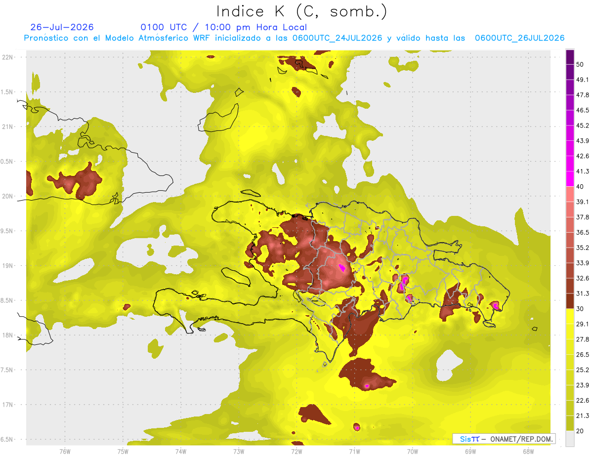Screen dimensions: 593x458
Task: Click the "72W" longitude label
Action: pyautogui.click(x=296, y=451)
